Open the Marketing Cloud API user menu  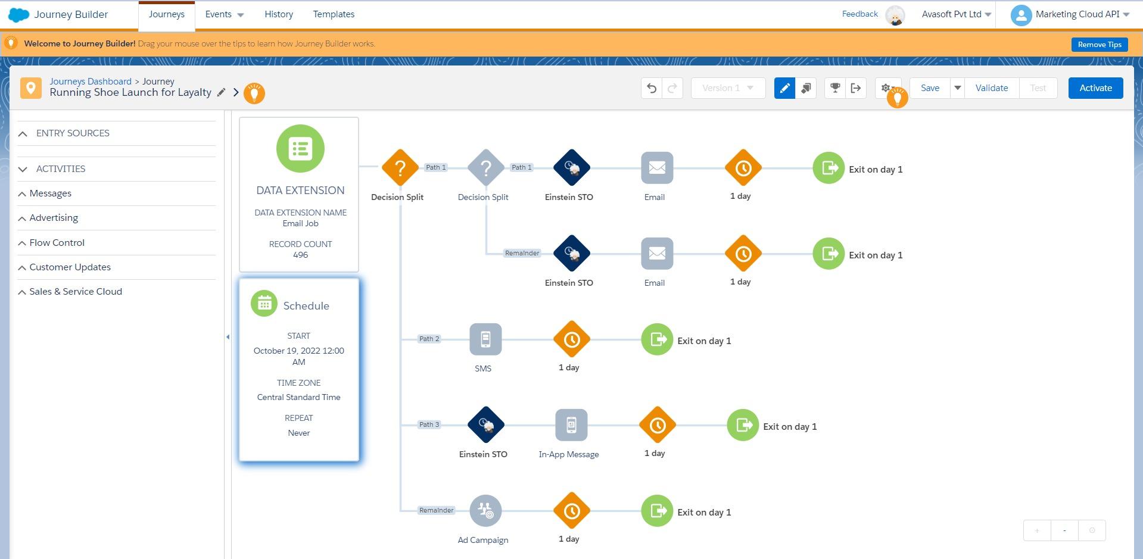click(1070, 15)
